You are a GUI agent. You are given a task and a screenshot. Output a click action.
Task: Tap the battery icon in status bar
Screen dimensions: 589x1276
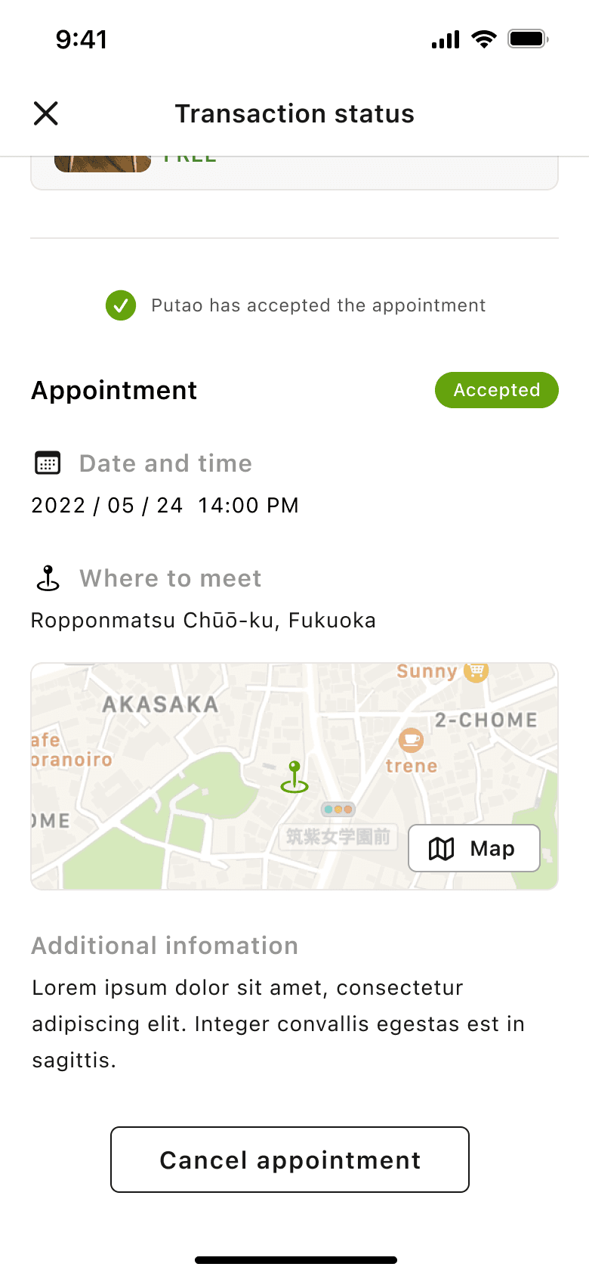click(528, 39)
